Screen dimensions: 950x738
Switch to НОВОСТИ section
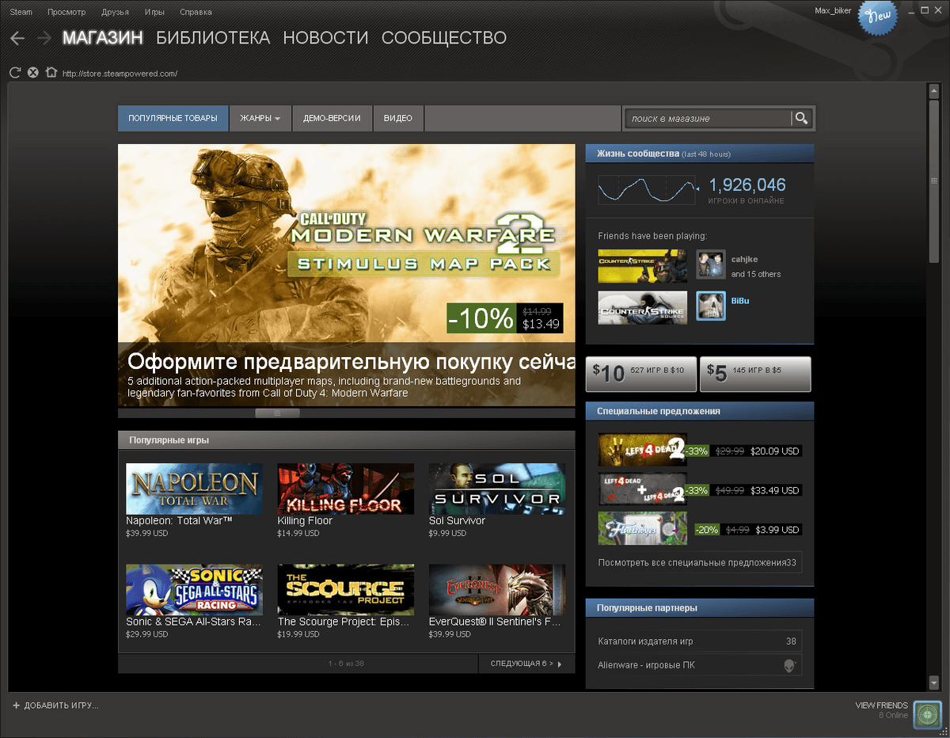pyautogui.click(x=325, y=38)
